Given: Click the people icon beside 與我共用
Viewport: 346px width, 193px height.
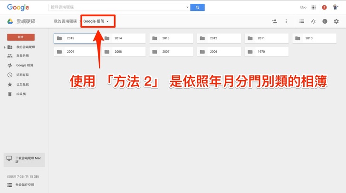Looking at the screenshot, I should pyautogui.click(x=10, y=56).
